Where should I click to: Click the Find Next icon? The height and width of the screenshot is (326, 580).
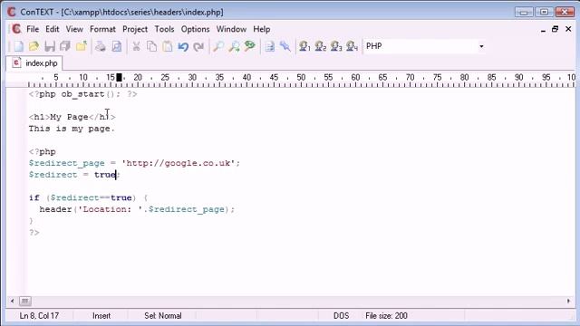(234, 46)
